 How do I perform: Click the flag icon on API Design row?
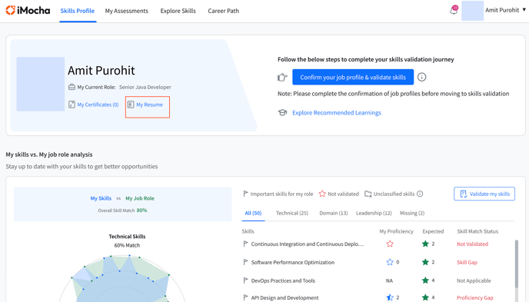245,297
